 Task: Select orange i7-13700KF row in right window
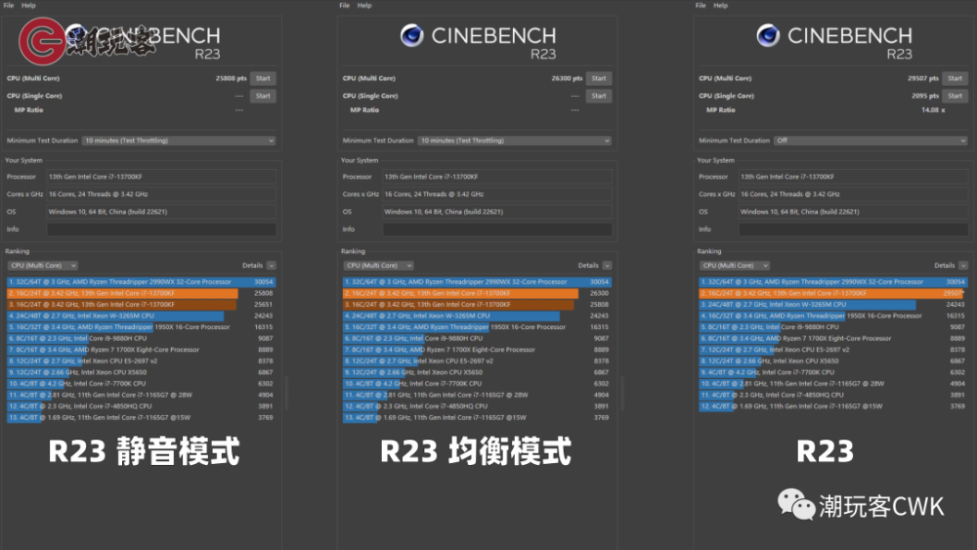coord(833,293)
